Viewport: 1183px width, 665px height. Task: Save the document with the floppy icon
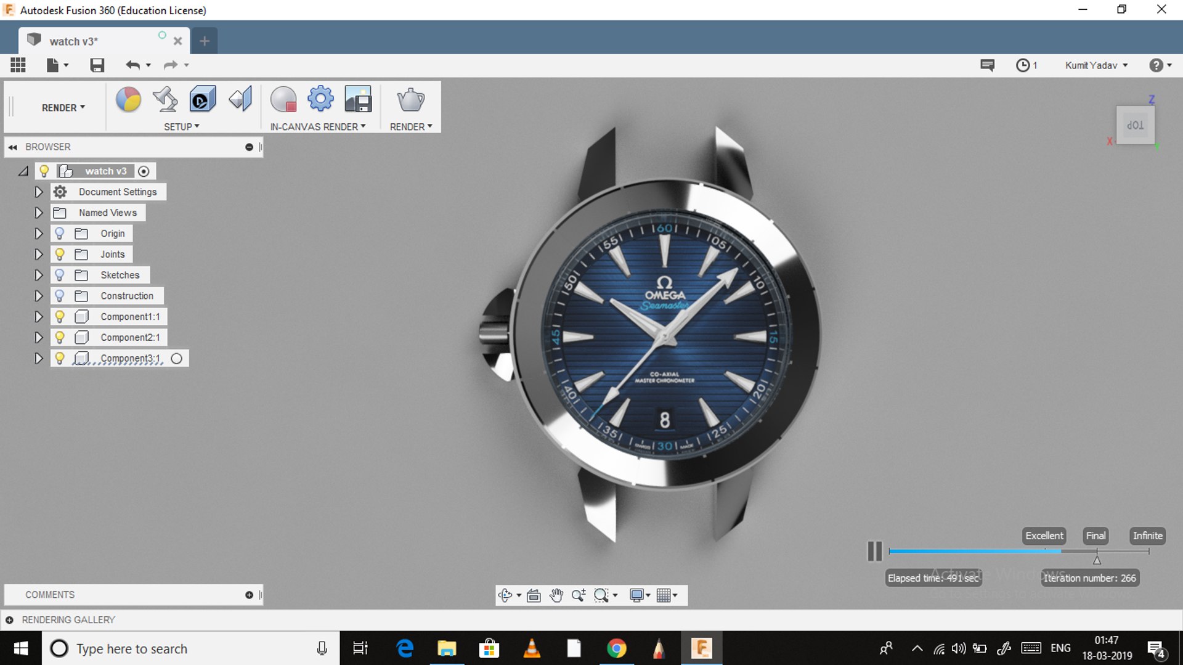(97, 65)
